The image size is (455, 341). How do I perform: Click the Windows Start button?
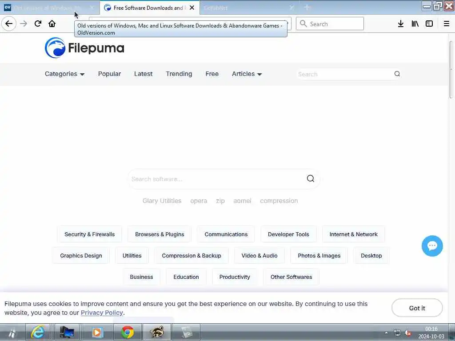[x=12, y=333]
